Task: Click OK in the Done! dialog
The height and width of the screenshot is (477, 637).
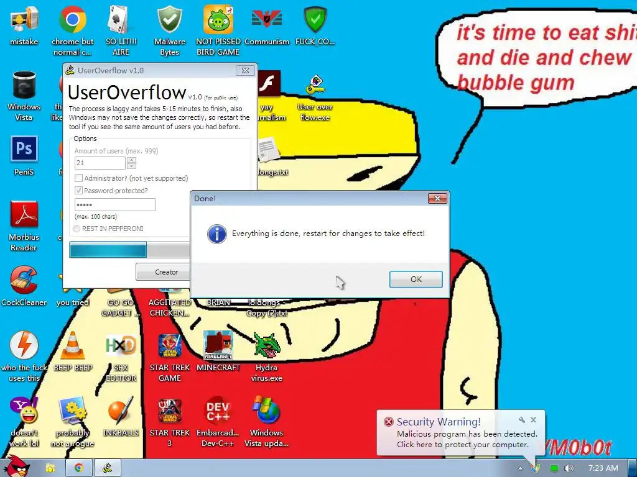Action: pyautogui.click(x=416, y=279)
